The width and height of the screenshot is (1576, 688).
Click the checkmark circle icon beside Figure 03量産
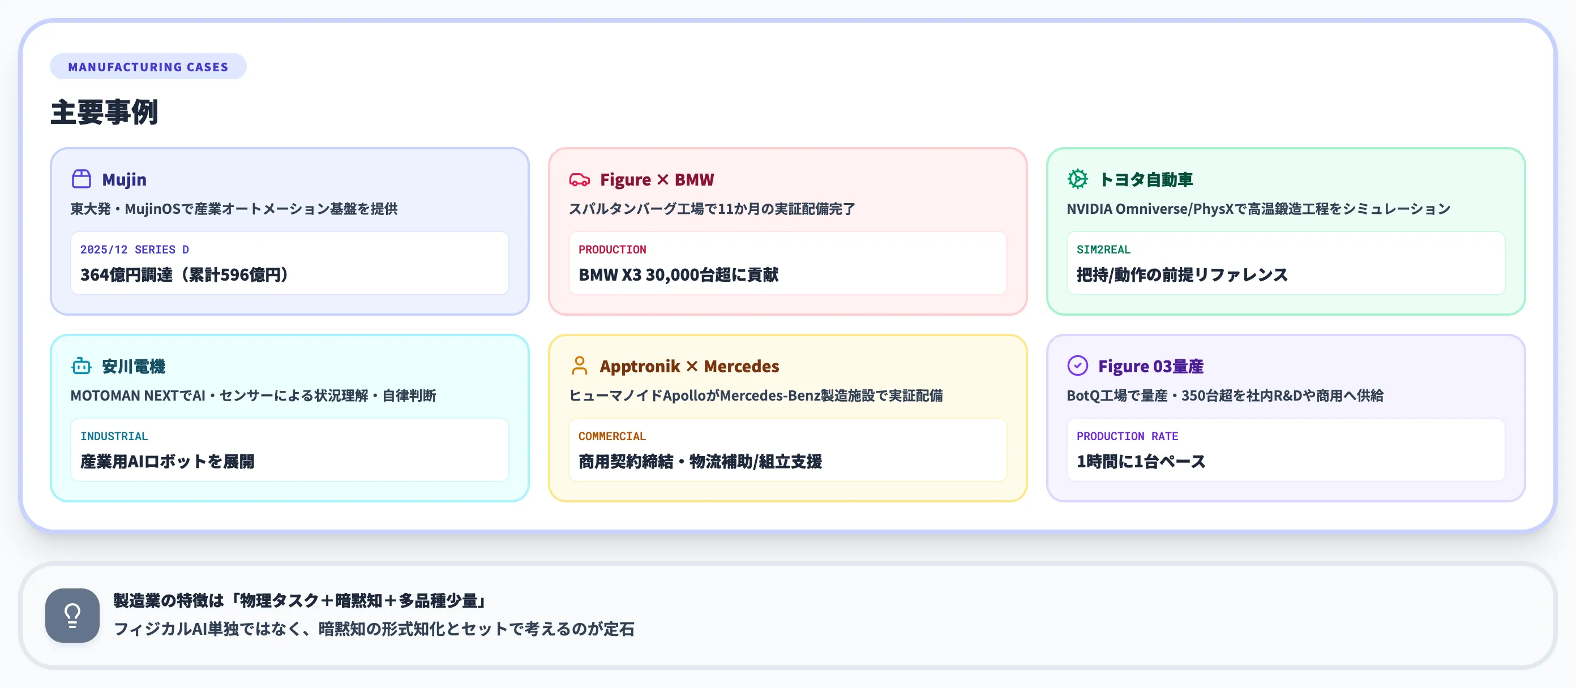1077,365
